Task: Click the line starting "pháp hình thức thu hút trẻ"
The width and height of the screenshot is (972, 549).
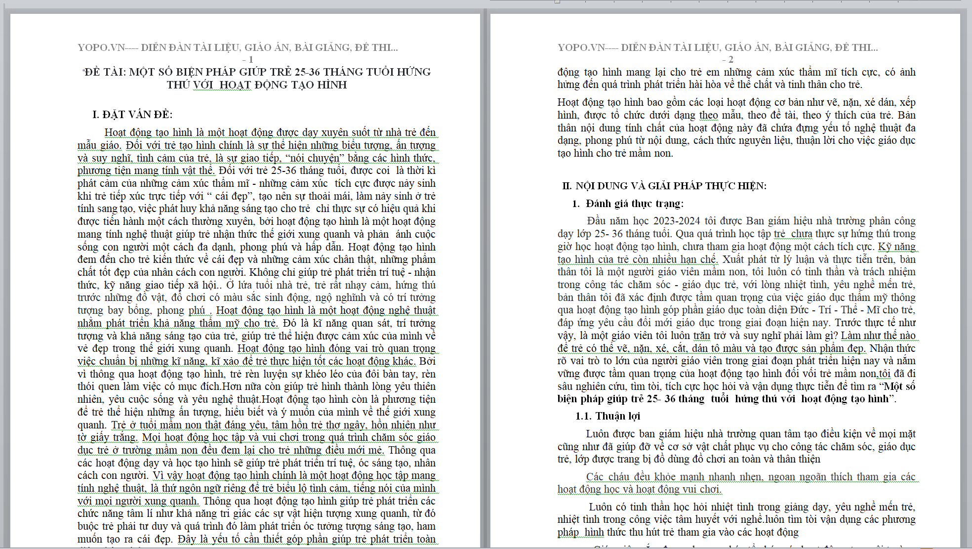Action: [x=678, y=532]
